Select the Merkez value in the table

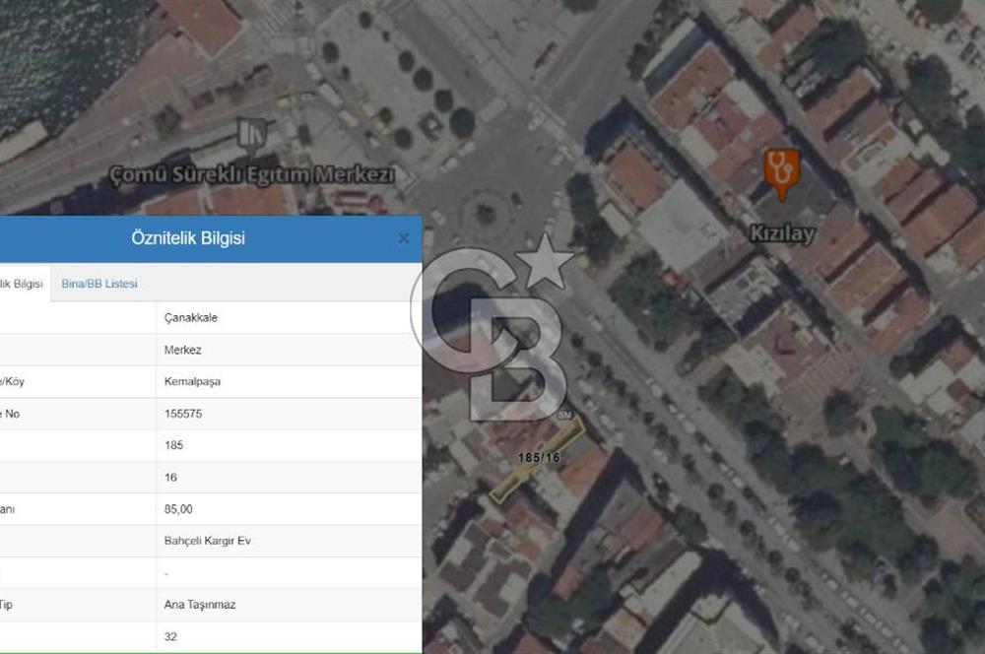tap(182, 350)
